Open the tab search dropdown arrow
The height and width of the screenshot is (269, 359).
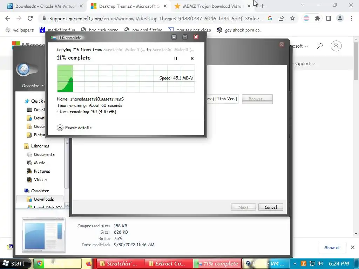tap(303, 5)
